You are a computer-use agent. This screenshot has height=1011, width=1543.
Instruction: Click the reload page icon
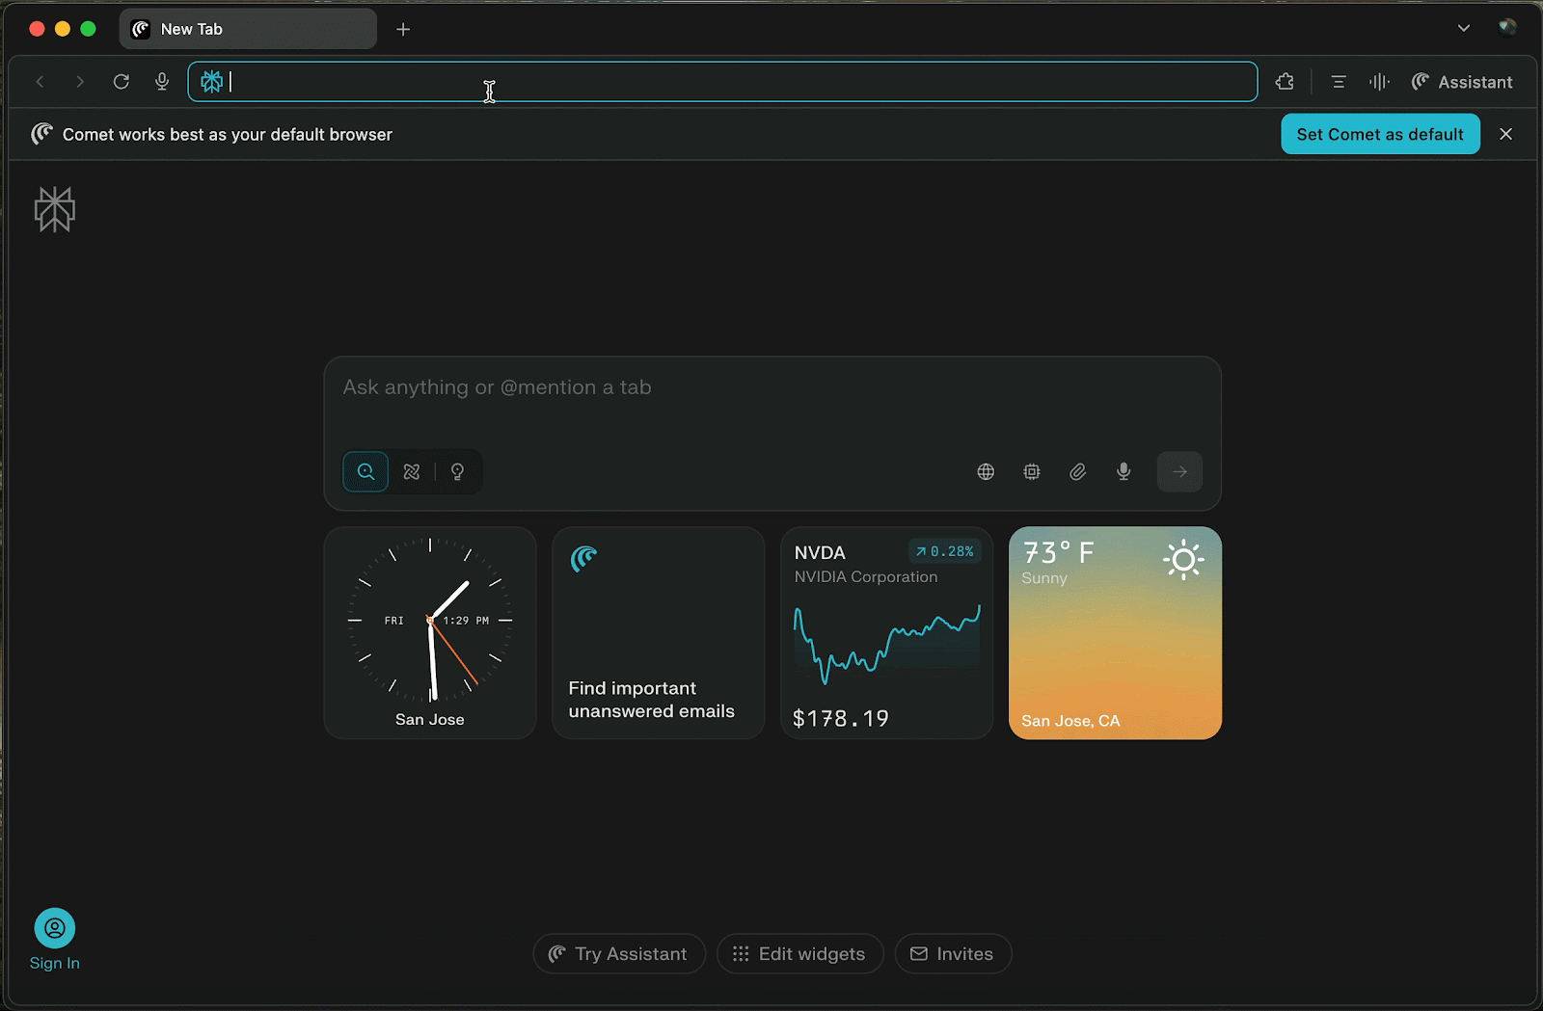[121, 82]
